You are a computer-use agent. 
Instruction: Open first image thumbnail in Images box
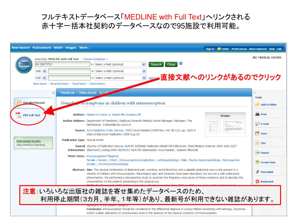[214, 126]
